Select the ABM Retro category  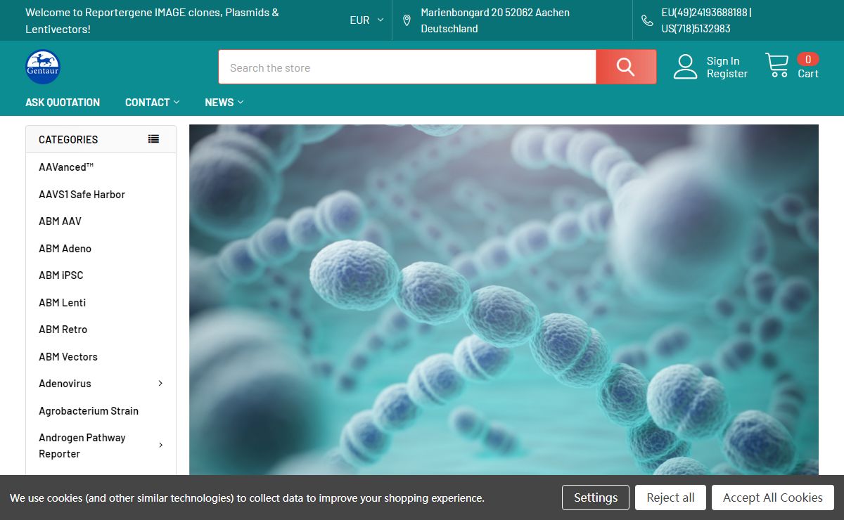[63, 330]
